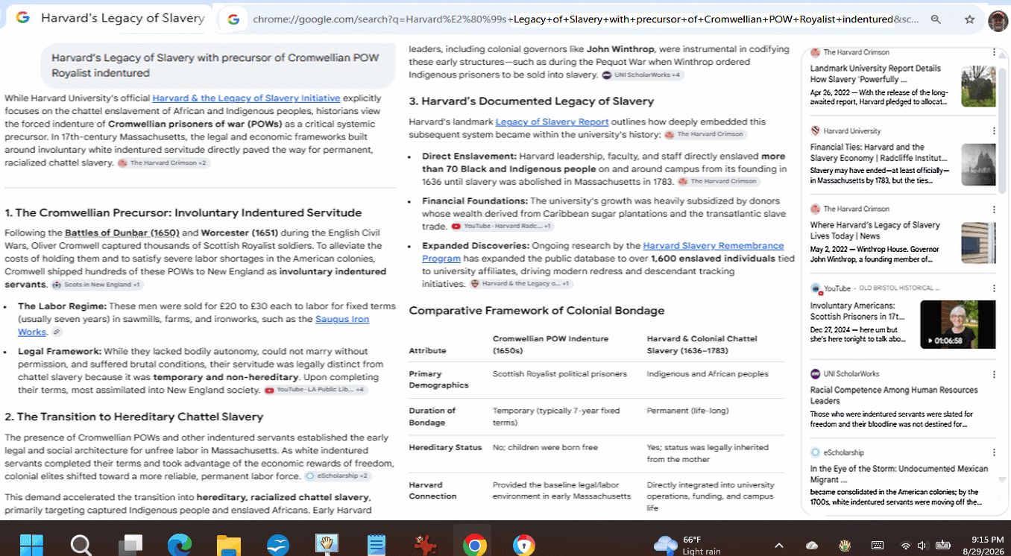
Task: Open the red creature icon app on the taskbar
Action: (425, 545)
